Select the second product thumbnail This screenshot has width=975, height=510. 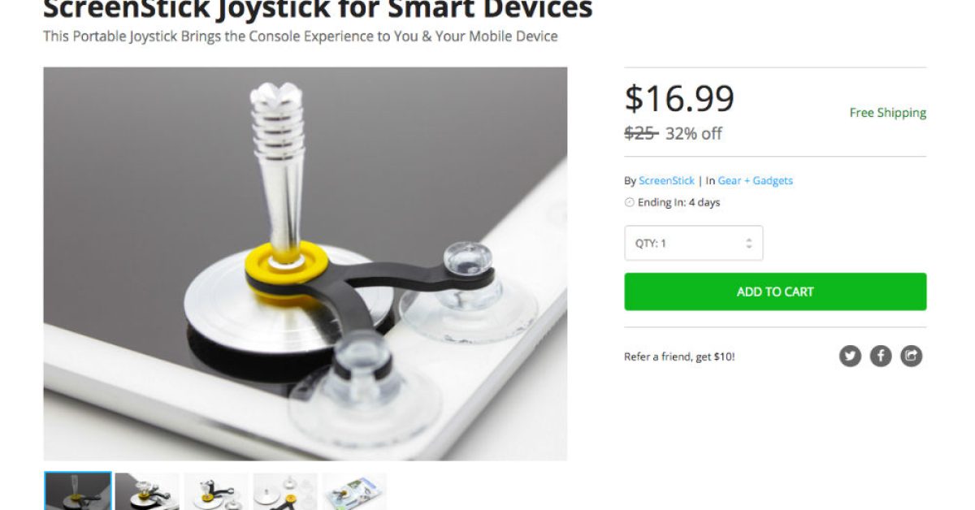(x=147, y=491)
